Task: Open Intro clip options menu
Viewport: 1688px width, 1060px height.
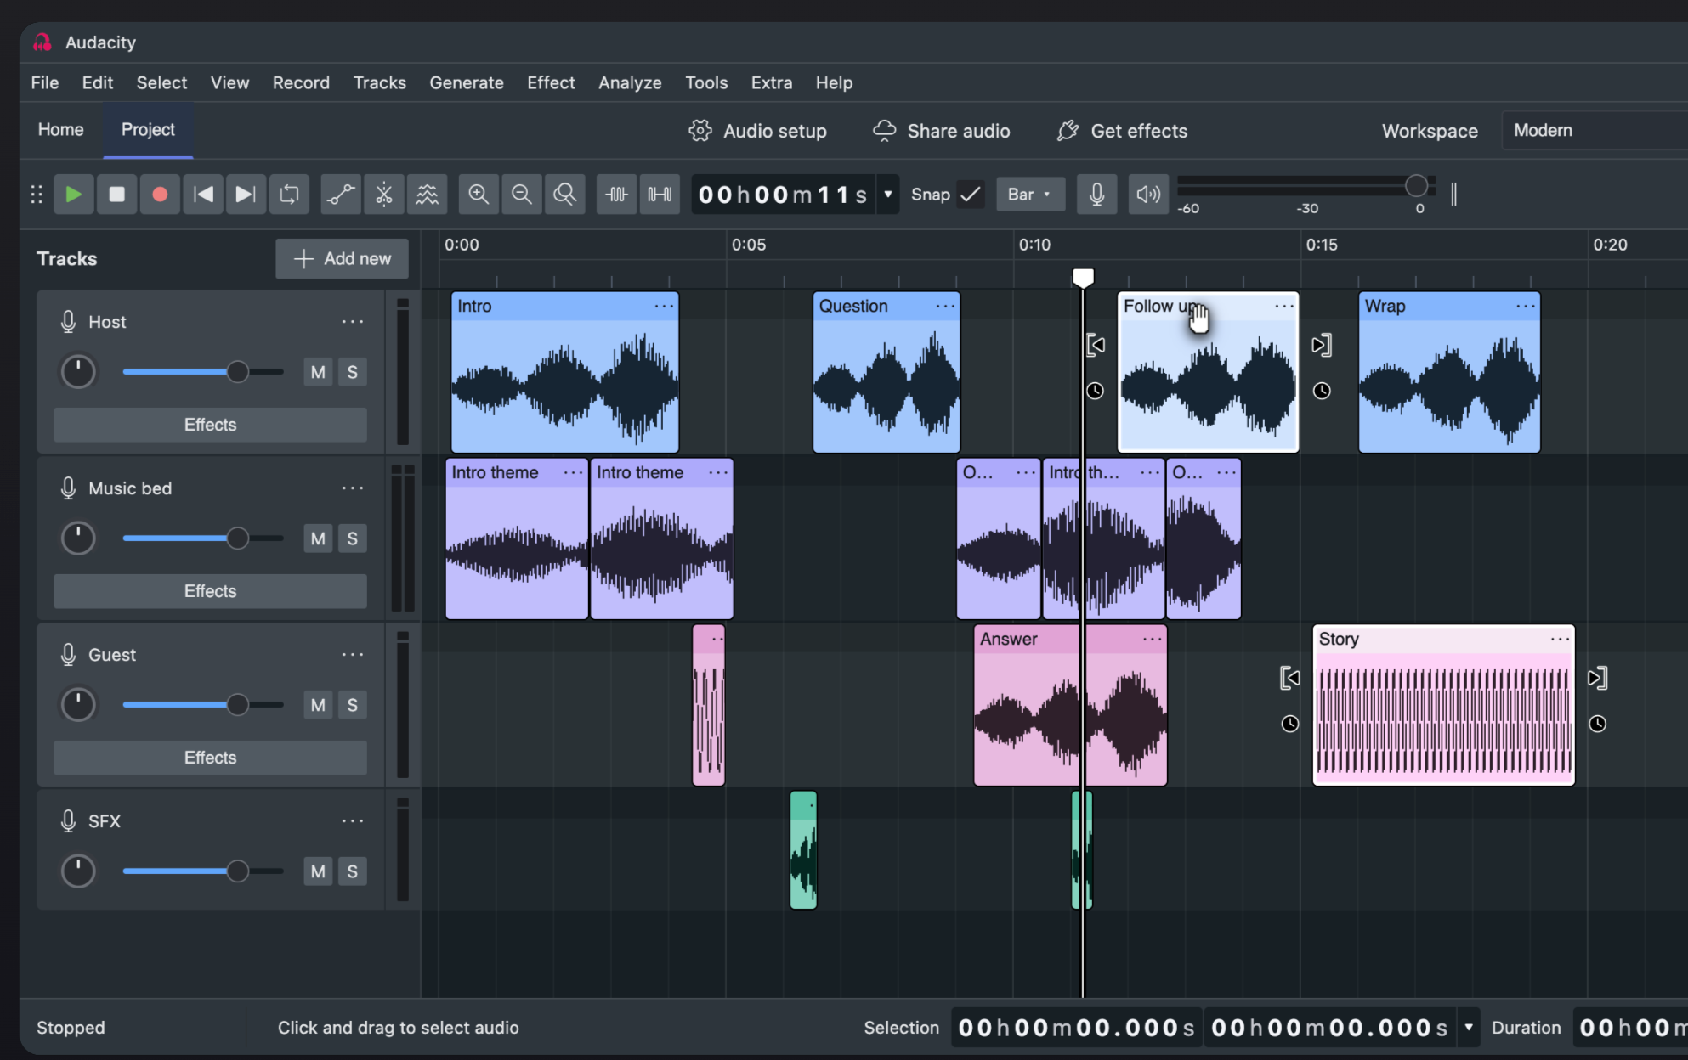Action: [664, 306]
